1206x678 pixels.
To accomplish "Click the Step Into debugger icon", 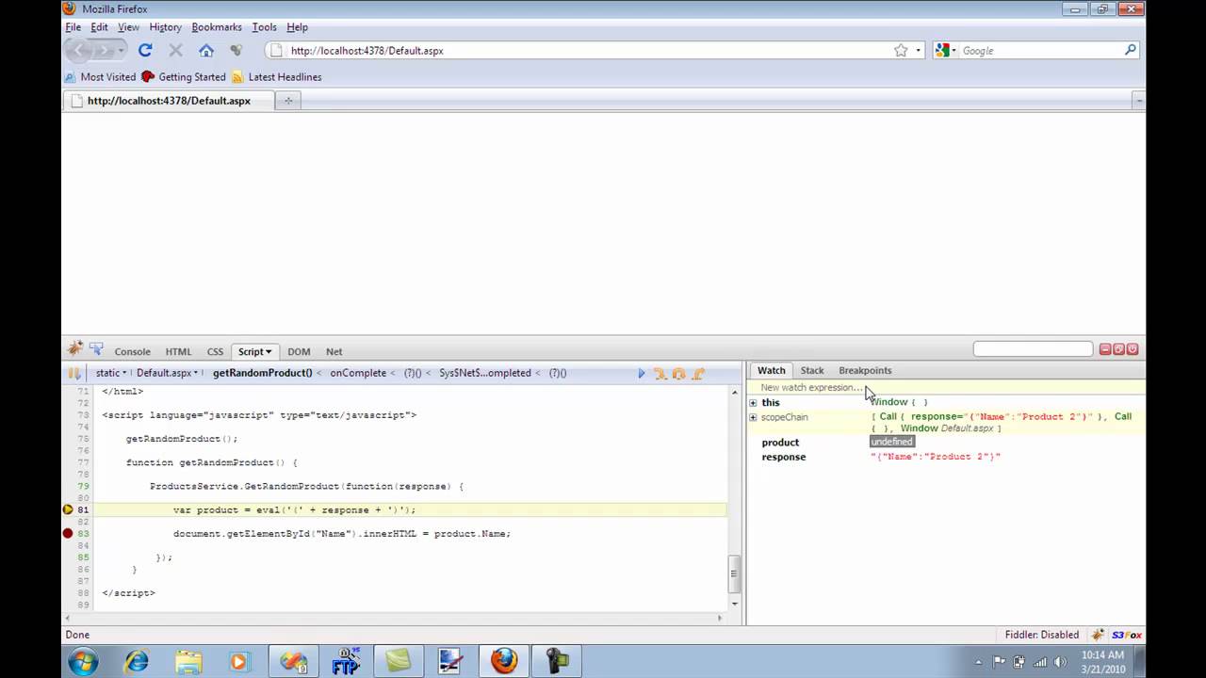I will [x=679, y=373].
